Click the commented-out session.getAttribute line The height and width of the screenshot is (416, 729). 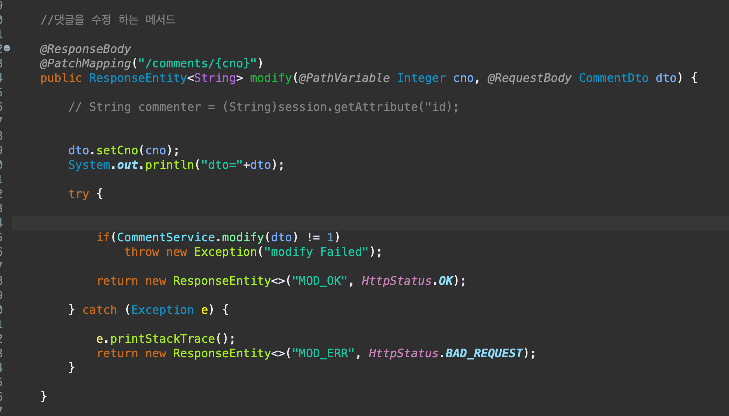click(263, 107)
